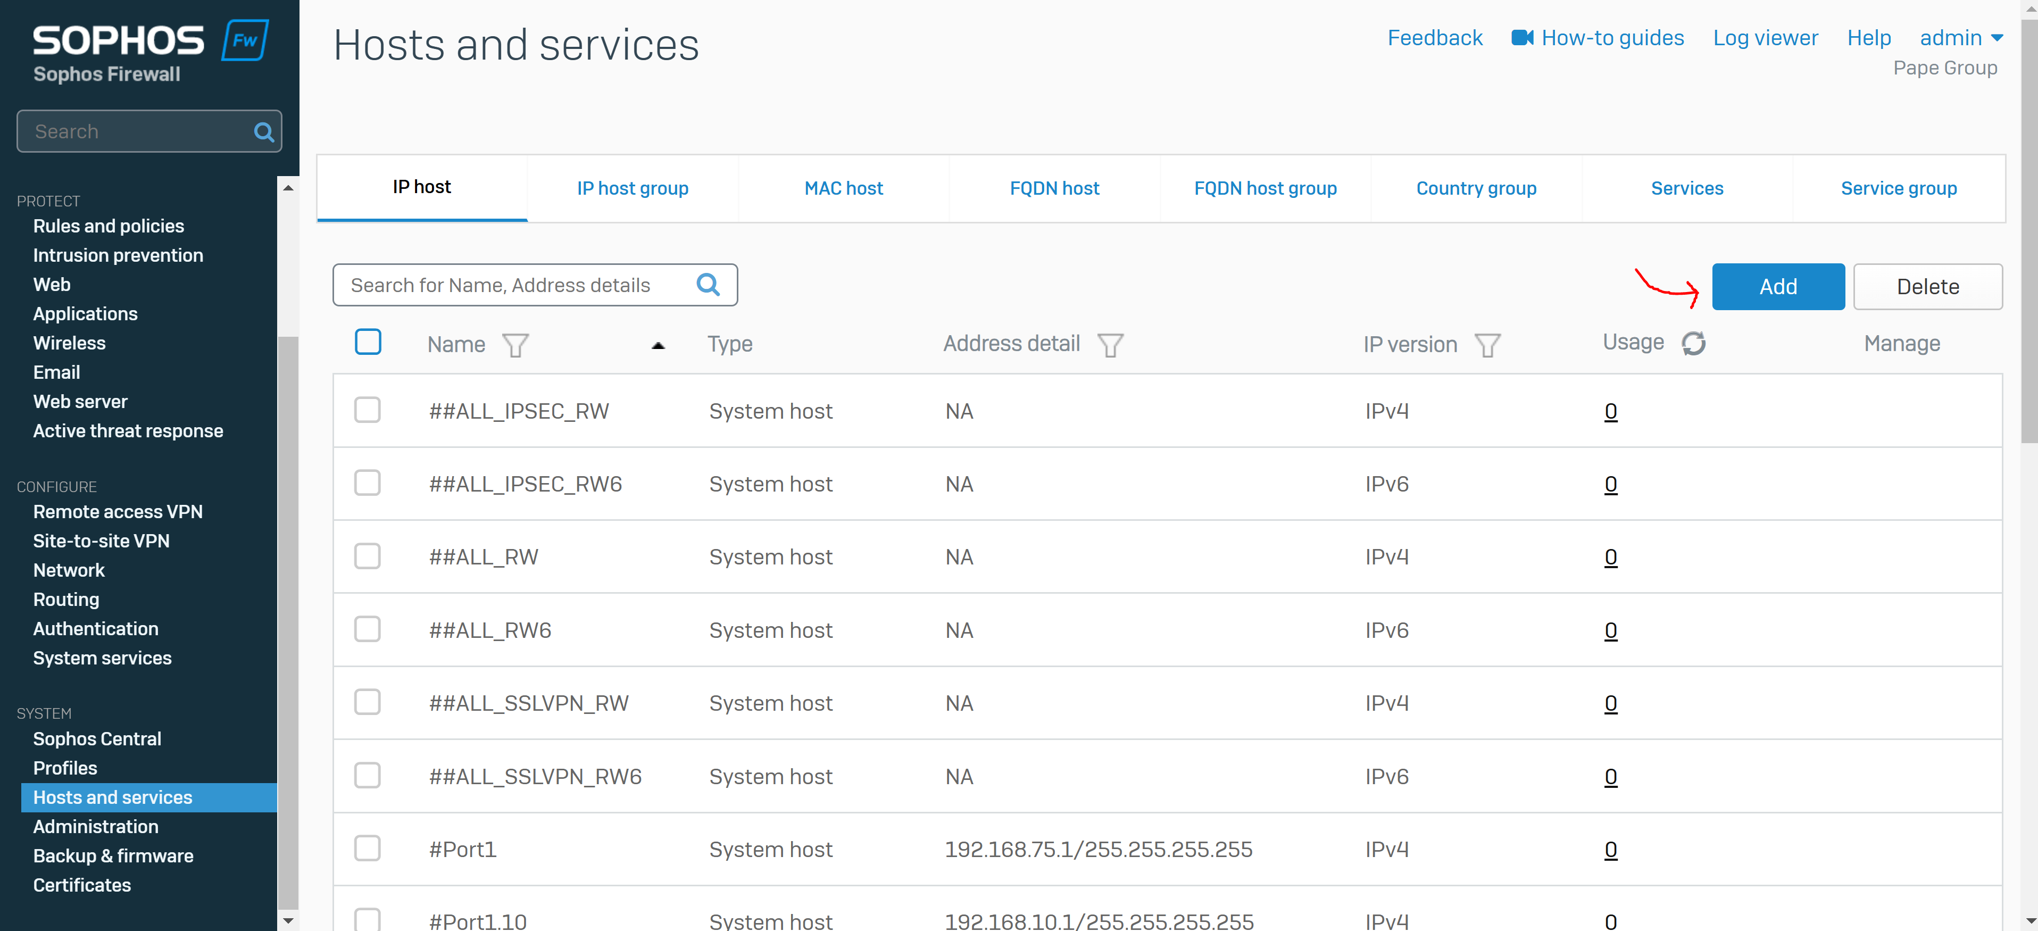
Task: Open the Web menu item
Action: 52,285
